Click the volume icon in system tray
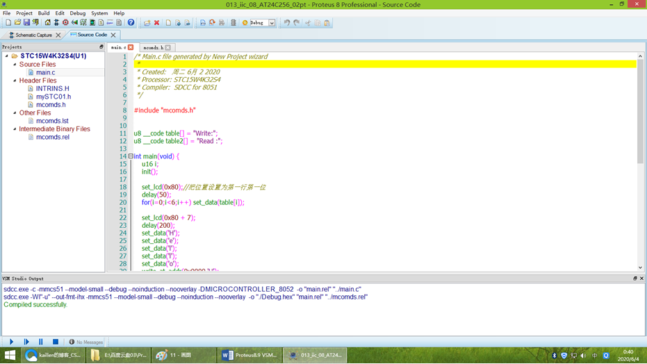The width and height of the screenshot is (647, 364). tap(583, 356)
